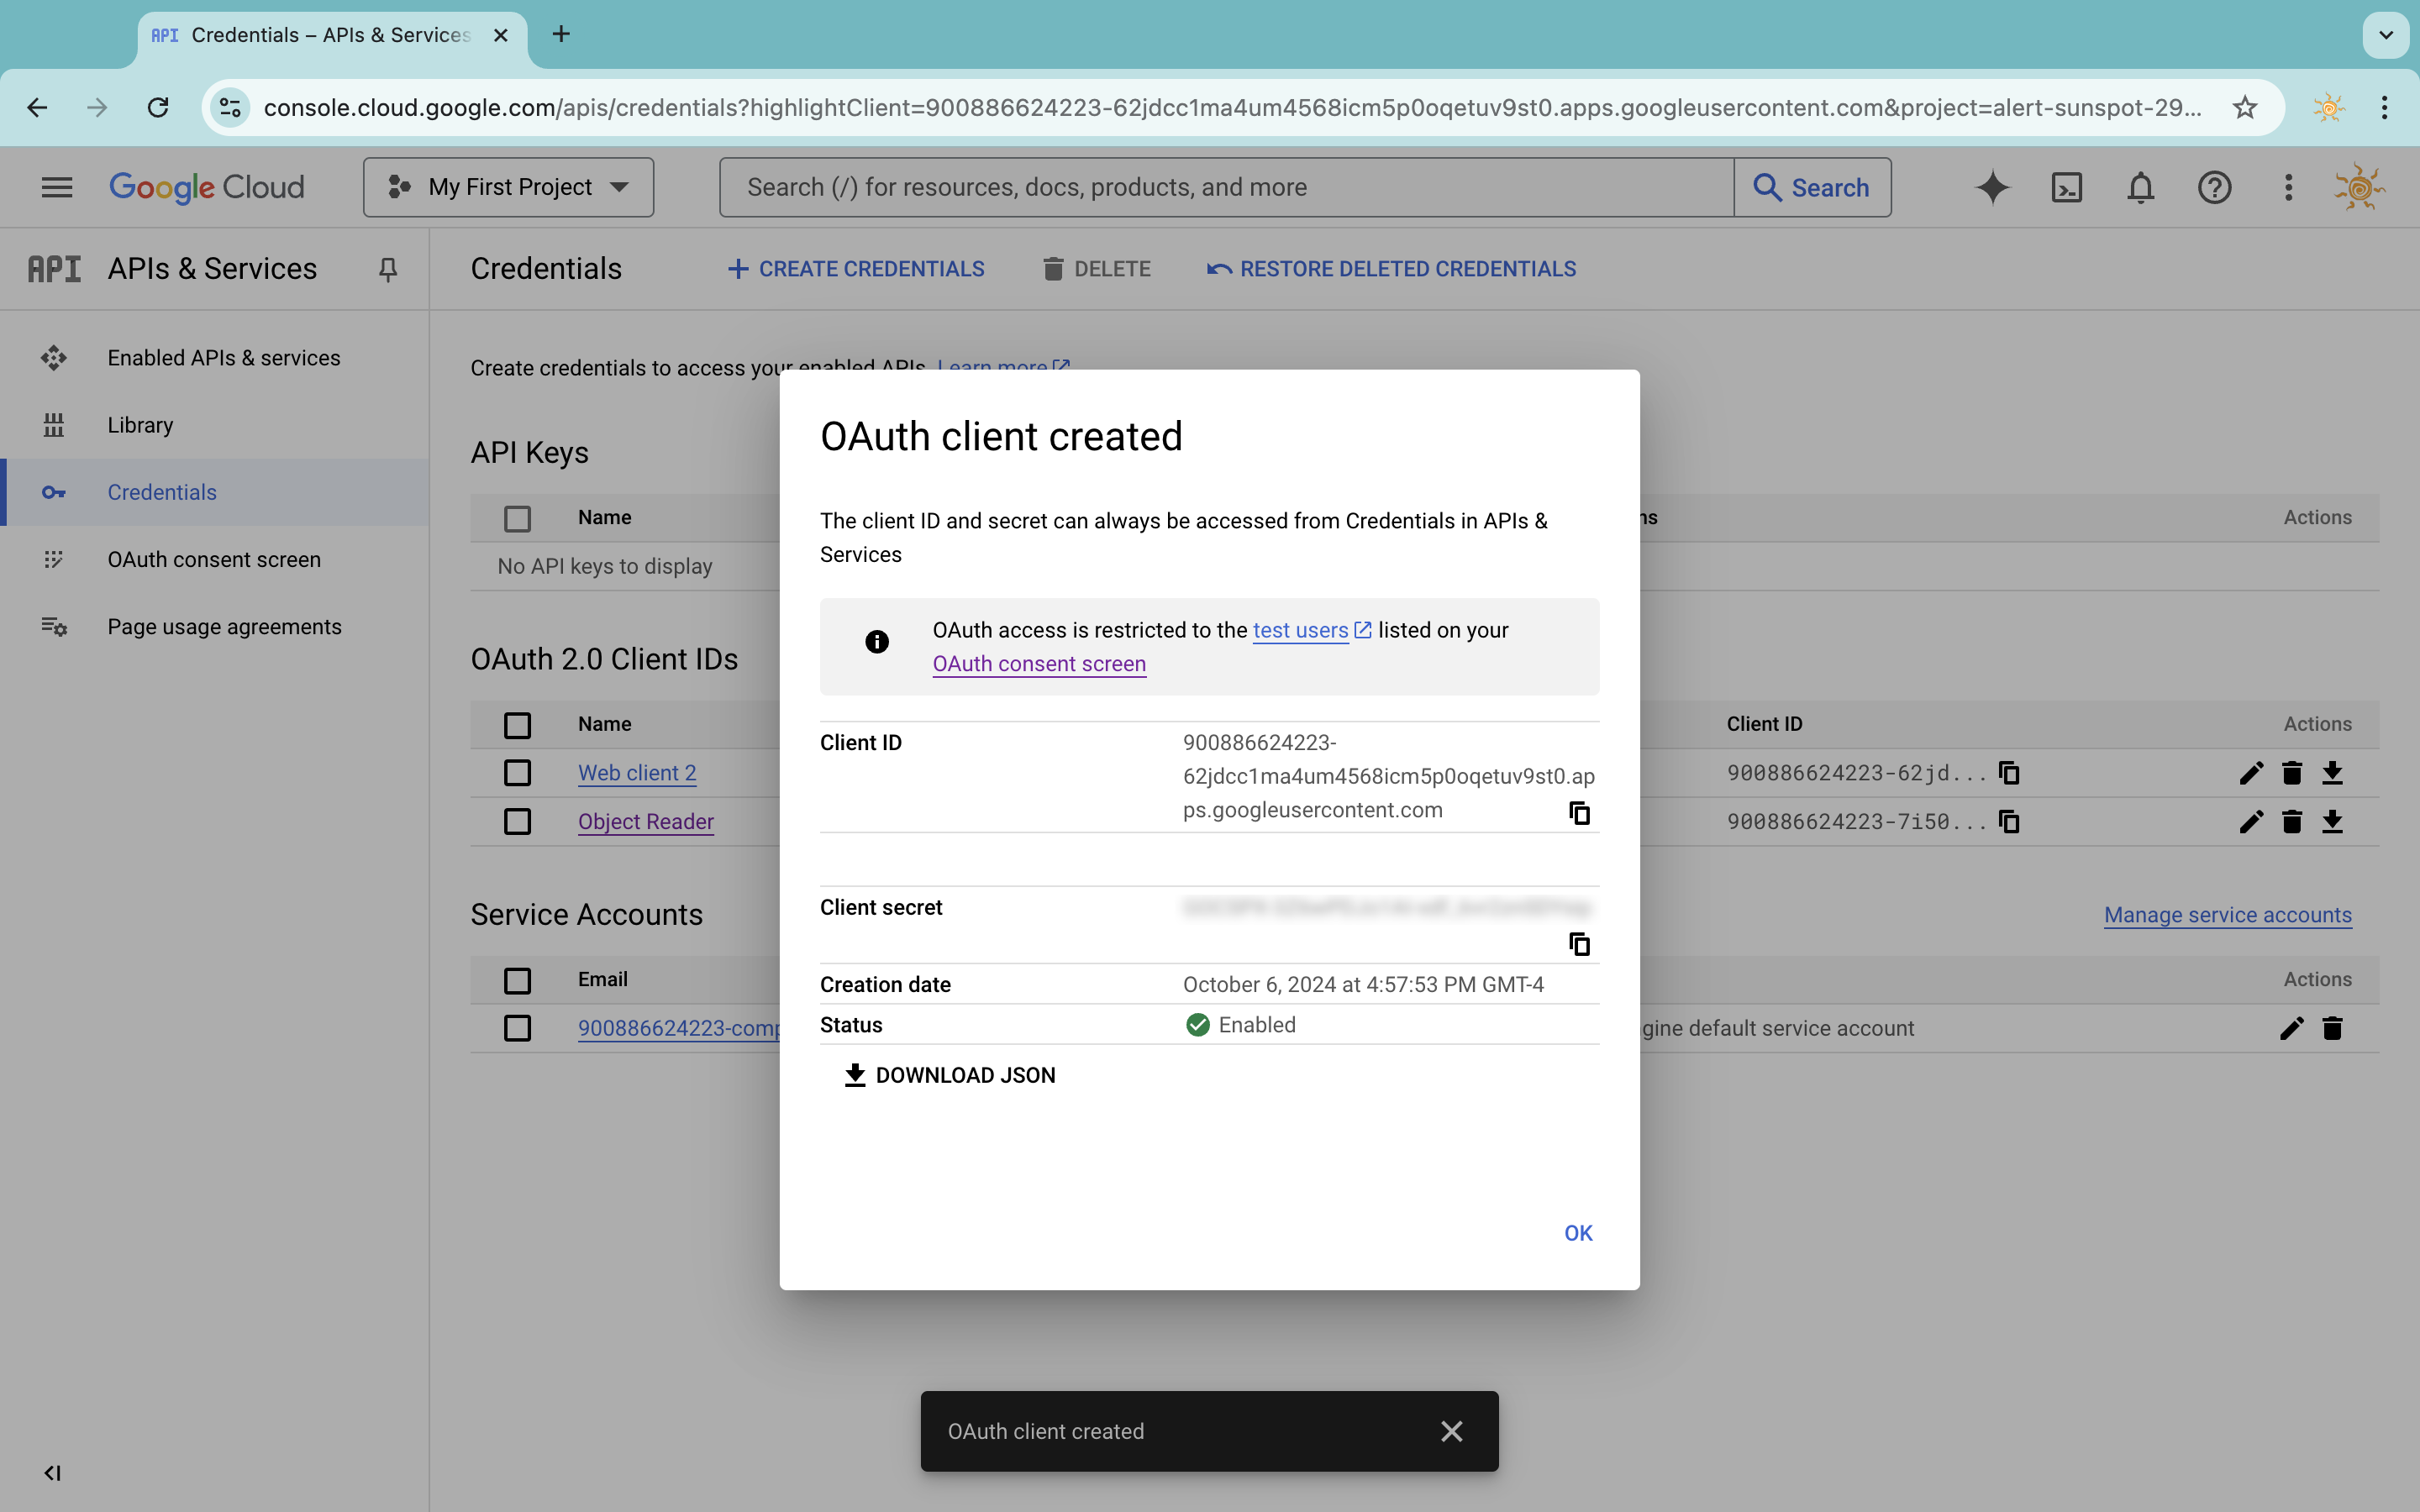Open the My First Project picker
This screenshot has height=1512, width=2420.
[x=508, y=187]
